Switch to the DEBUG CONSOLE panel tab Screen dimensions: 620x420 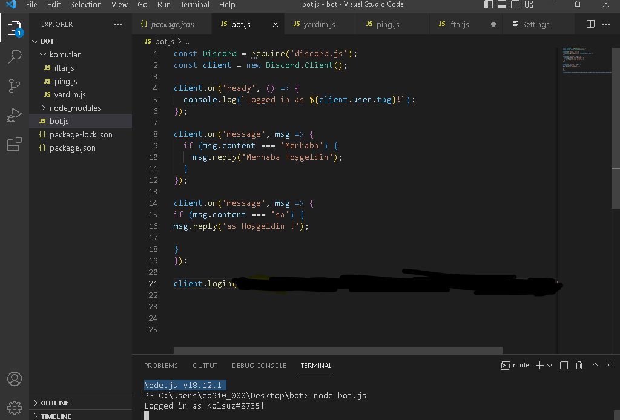click(259, 366)
